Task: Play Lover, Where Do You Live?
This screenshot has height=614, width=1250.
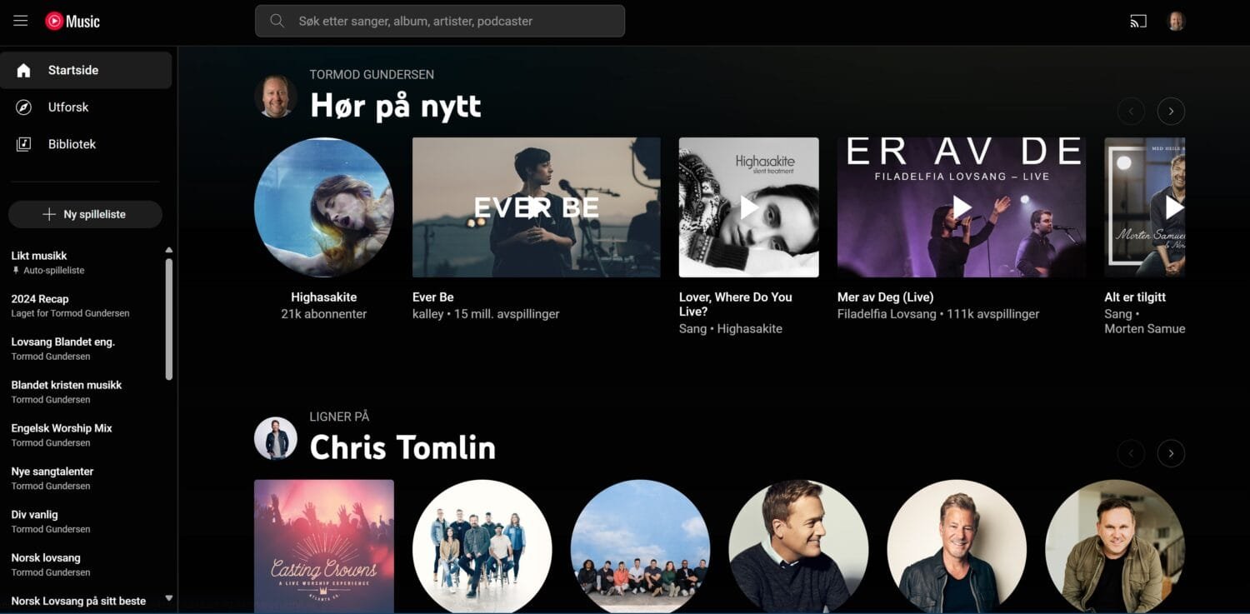Action: [x=748, y=207]
